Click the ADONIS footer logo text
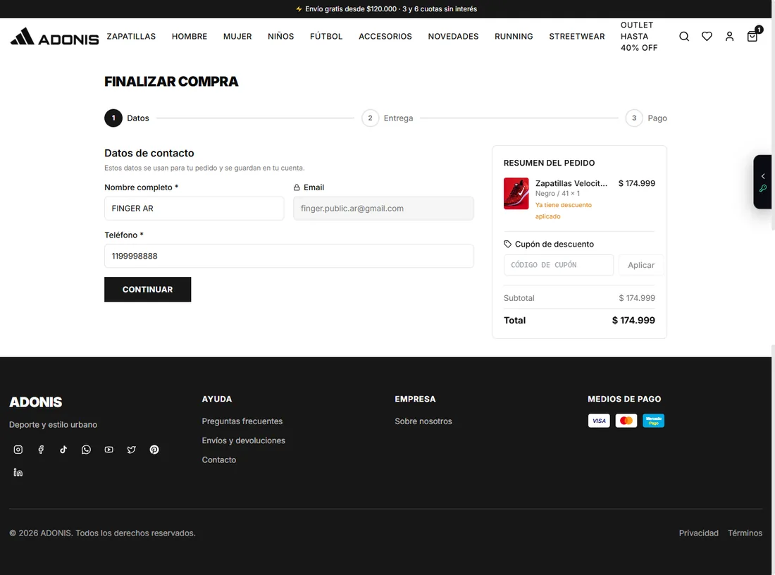The height and width of the screenshot is (575, 775). [x=36, y=402]
